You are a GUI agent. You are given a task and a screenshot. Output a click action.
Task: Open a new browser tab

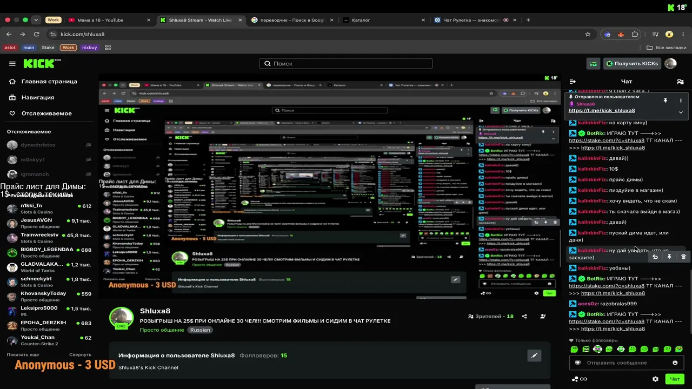528,20
